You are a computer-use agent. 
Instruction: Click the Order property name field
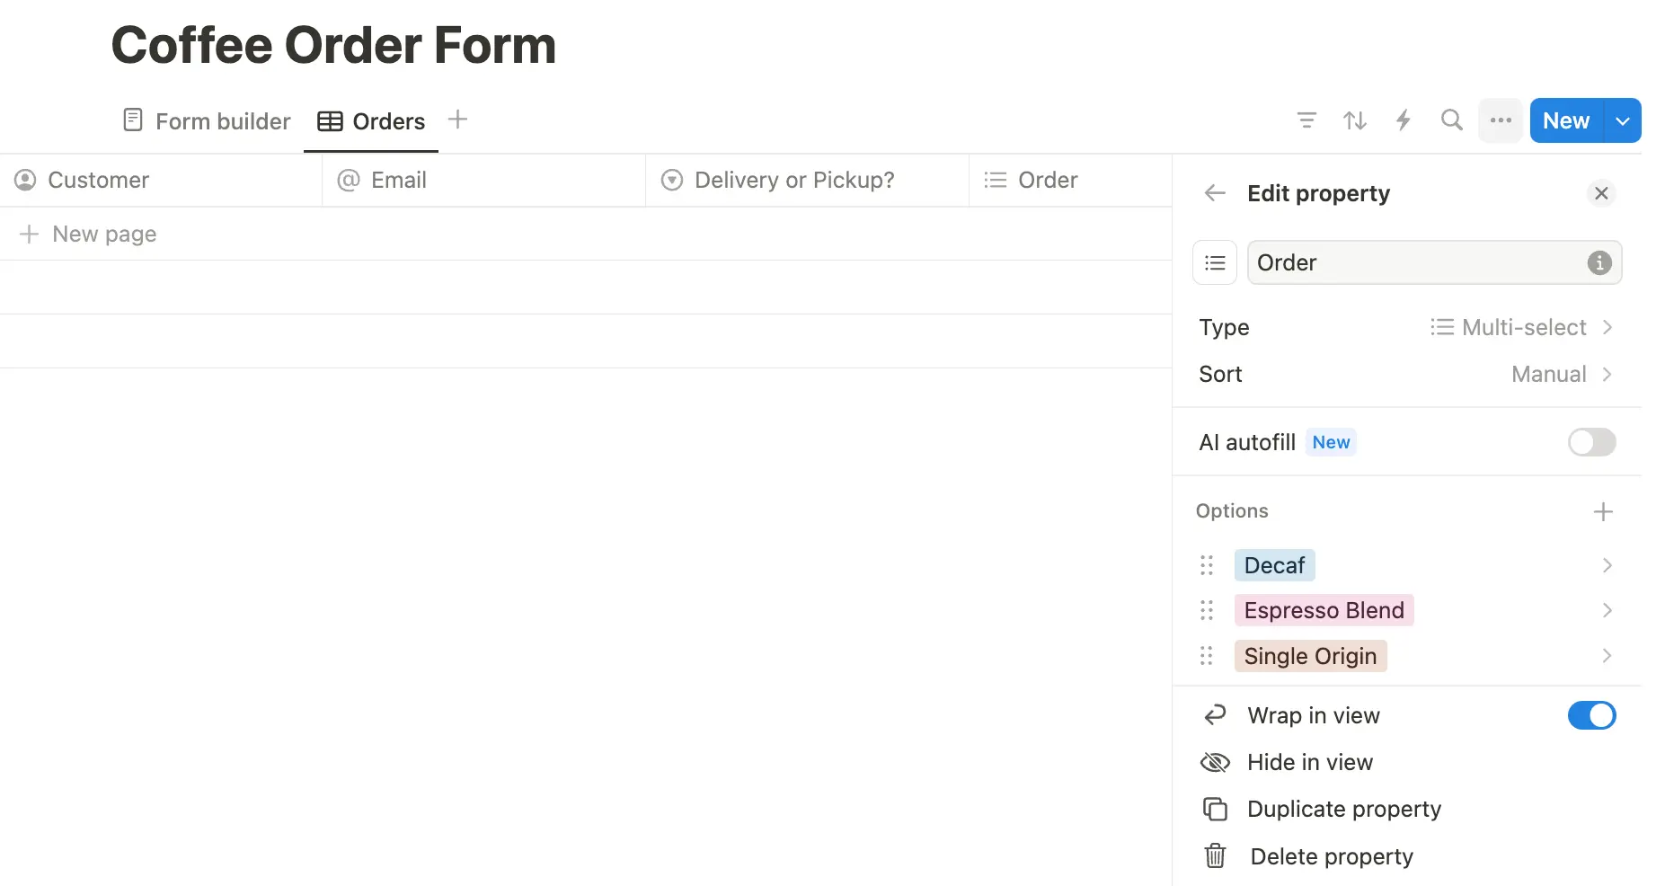[1402, 262]
